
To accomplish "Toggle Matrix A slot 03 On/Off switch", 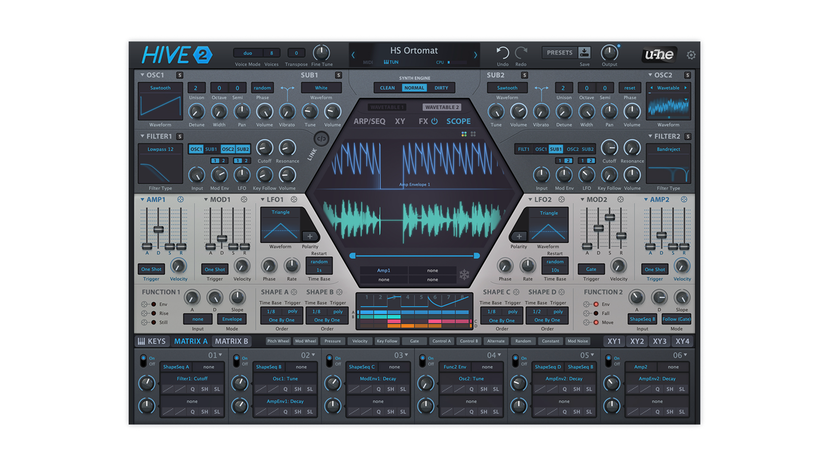I will tap(329, 361).
